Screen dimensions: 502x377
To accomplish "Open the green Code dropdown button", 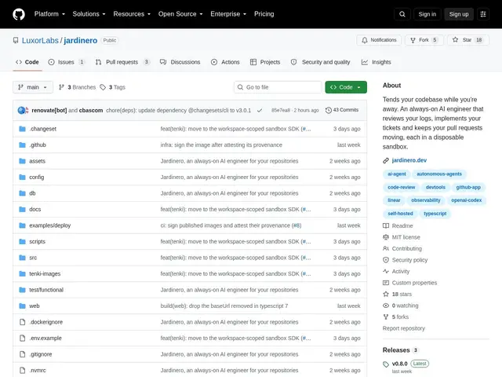I will [346, 87].
